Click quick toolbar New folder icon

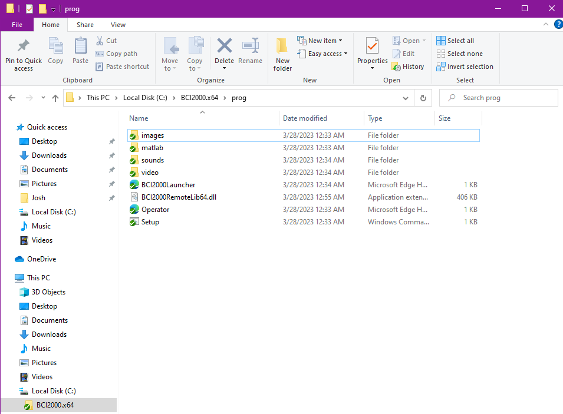[x=42, y=9]
